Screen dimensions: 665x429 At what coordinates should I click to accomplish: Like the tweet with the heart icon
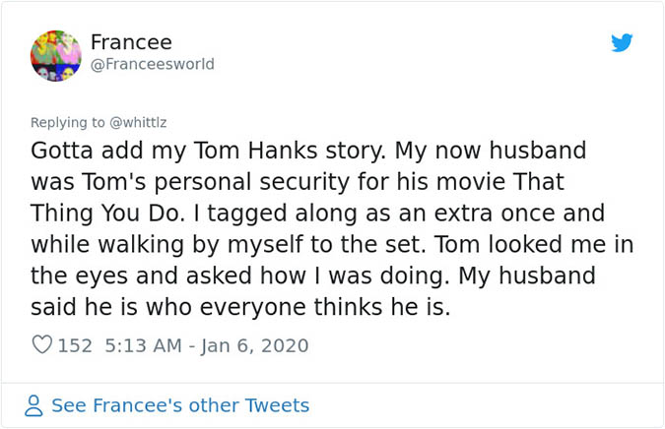42,345
